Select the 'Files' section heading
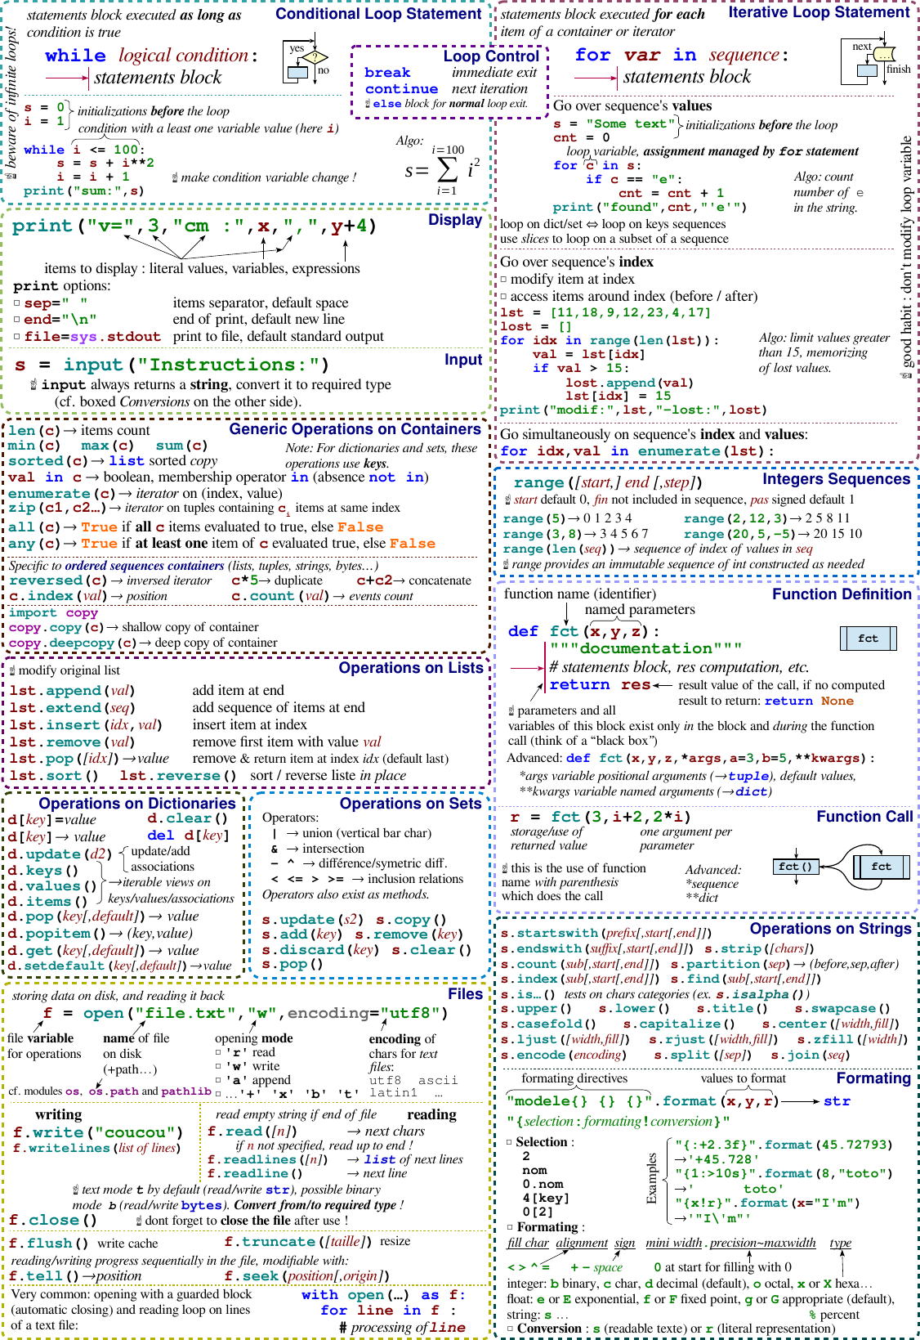Image resolution: width=920 pixels, height=1340 pixels. click(x=465, y=994)
